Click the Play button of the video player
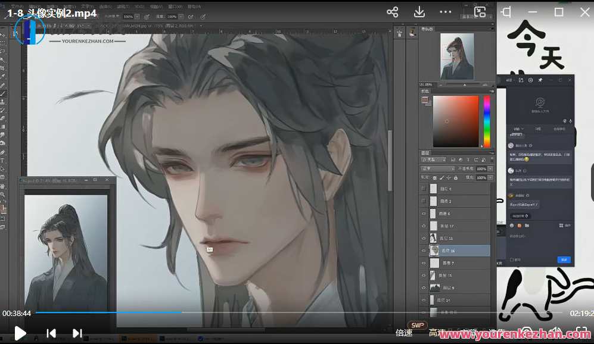Screen dimensions: 594x344 pos(20,333)
